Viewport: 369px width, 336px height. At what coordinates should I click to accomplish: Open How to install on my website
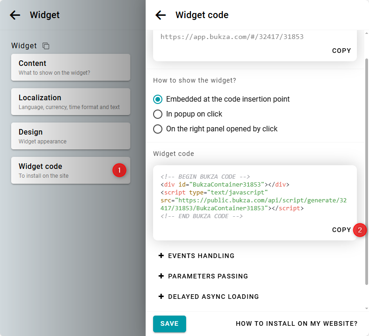tap(296, 323)
